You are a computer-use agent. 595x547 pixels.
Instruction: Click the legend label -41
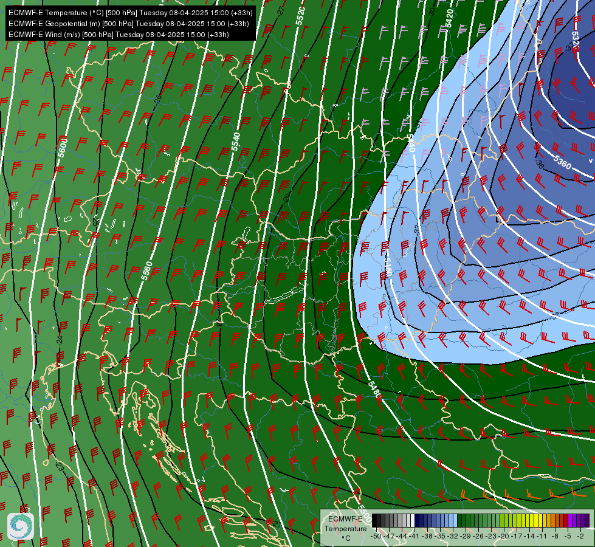tap(414, 537)
